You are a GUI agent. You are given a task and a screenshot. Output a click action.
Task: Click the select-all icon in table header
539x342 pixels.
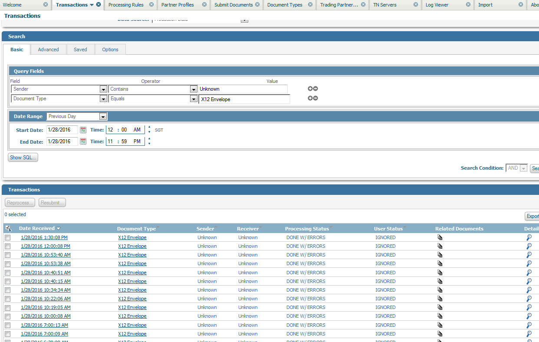tap(8, 228)
